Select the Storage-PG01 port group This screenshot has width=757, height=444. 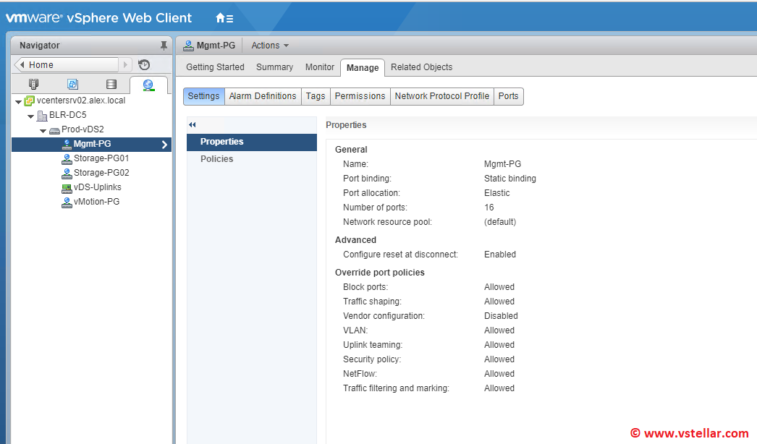click(101, 158)
